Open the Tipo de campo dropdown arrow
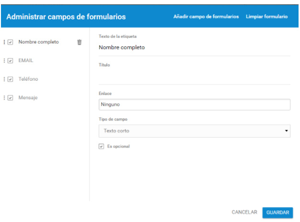 pos(286,131)
